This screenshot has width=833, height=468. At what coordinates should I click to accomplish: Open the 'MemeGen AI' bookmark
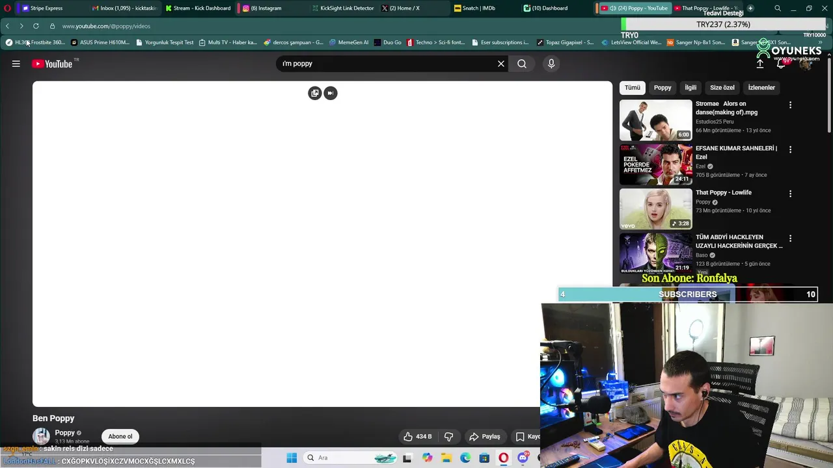pos(349,42)
